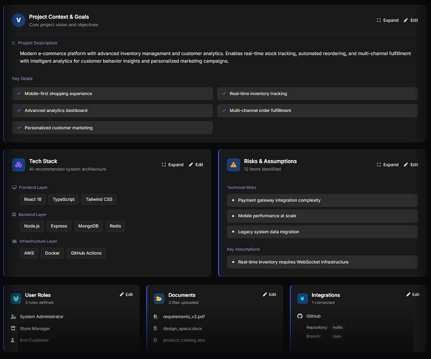Click the System Administrator role icon
Viewport: 431px width, 359px height.
[13, 317]
